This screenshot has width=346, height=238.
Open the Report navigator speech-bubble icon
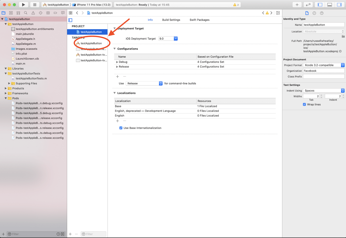(63, 13)
